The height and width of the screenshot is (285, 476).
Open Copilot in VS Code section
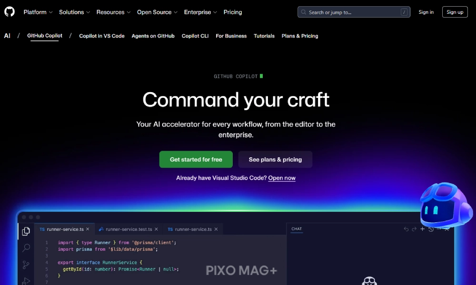pyautogui.click(x=102, y=36)
